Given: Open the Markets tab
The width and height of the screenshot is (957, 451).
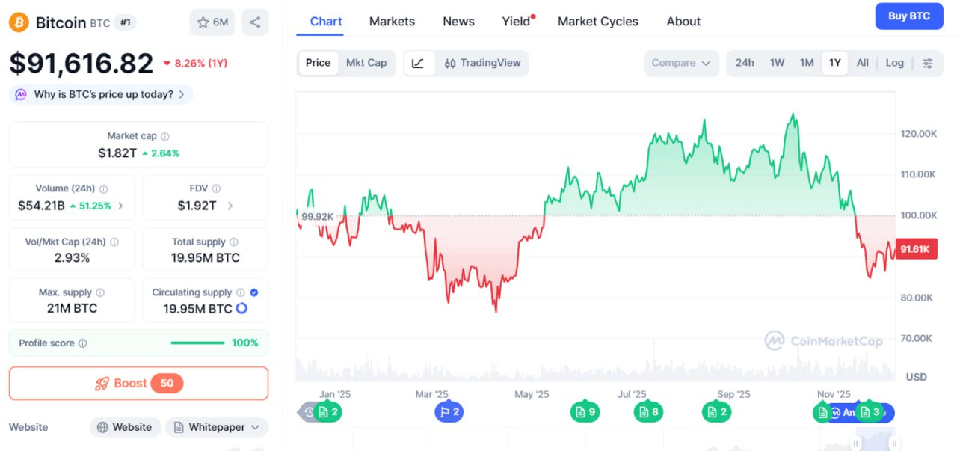Looking at the screenshot, I should 392,22.
